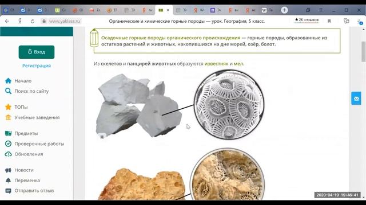366x205 pixels.
Task: Open the Переменка menu item
Action: click(x=27, y=181)
